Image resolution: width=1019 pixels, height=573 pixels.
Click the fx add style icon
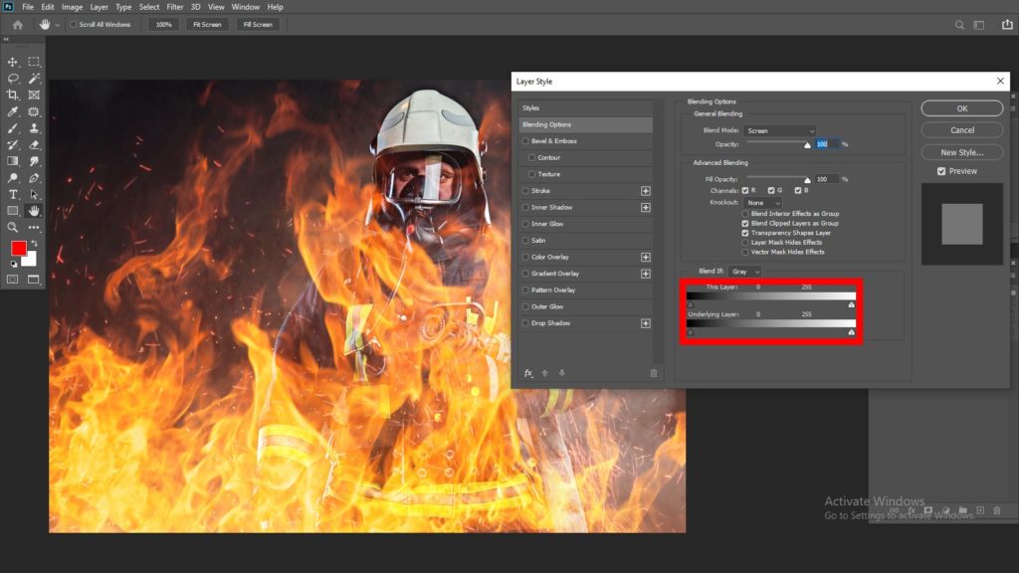coord(528,373)
